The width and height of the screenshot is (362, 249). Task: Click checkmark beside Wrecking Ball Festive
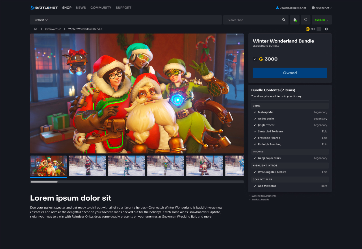(x=255, y=172)
